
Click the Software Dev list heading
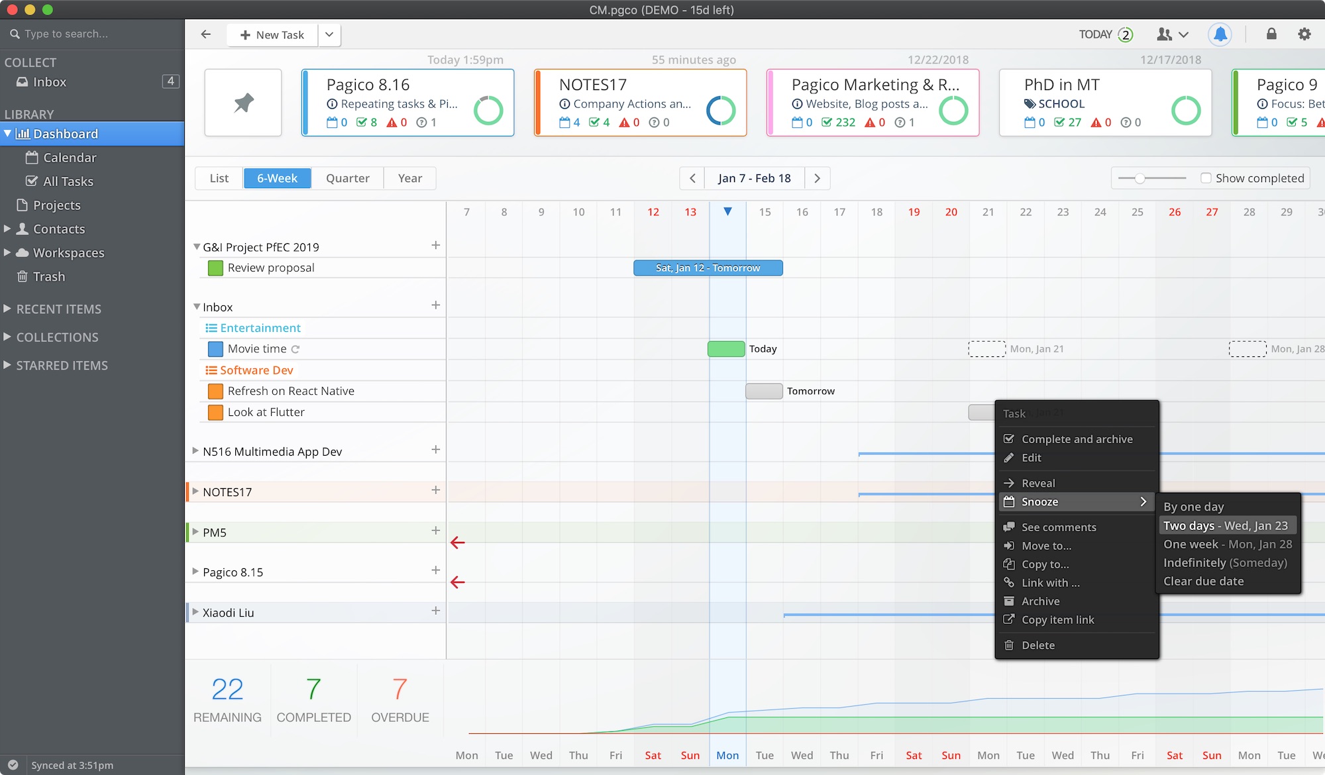pos(256,370)
